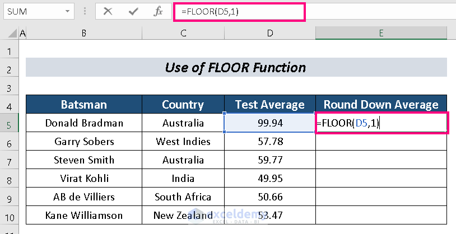Viewport: 456px width, 234px height.
Task: Select column E header
Action: pyautogui.click(x=380, y=34)
